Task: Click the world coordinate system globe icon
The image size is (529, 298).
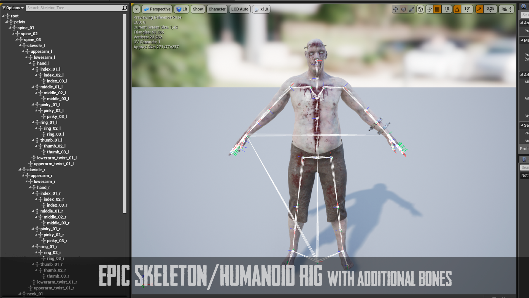Action: [420, 9]
